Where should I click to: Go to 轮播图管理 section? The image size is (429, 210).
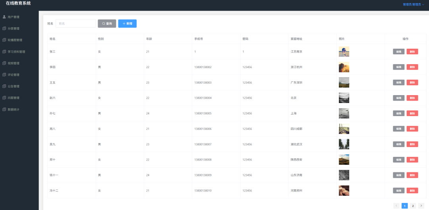pyautogui.click(x=19, y=40)
